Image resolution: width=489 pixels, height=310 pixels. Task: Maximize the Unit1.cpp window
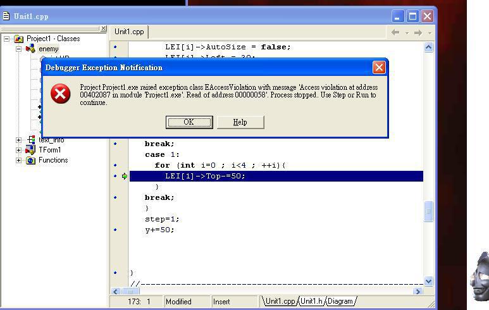pyautogui.click(x=412, y=16)
